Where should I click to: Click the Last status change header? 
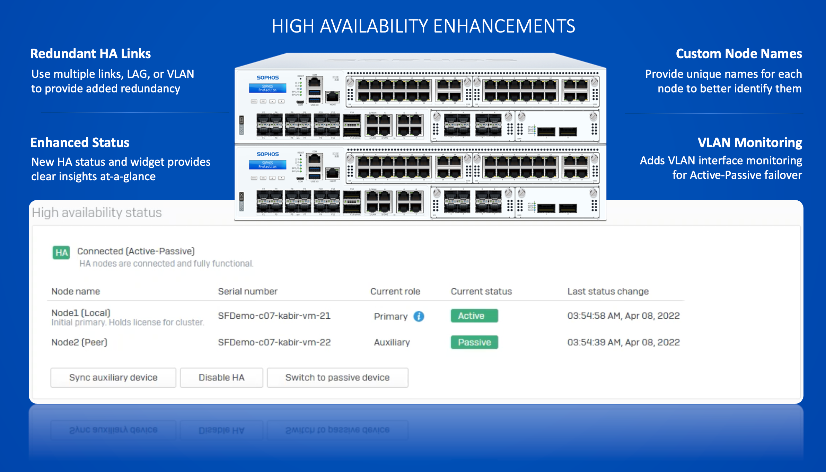[608, 291]
